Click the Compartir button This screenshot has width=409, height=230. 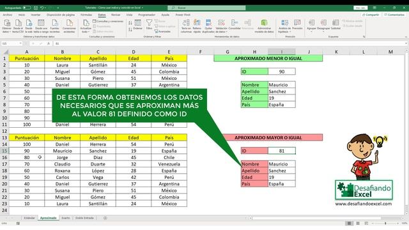point(371,15)
